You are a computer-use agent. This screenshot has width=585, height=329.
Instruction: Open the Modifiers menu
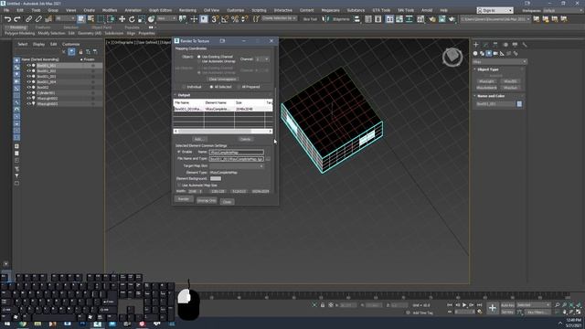[x=110, y=10]
